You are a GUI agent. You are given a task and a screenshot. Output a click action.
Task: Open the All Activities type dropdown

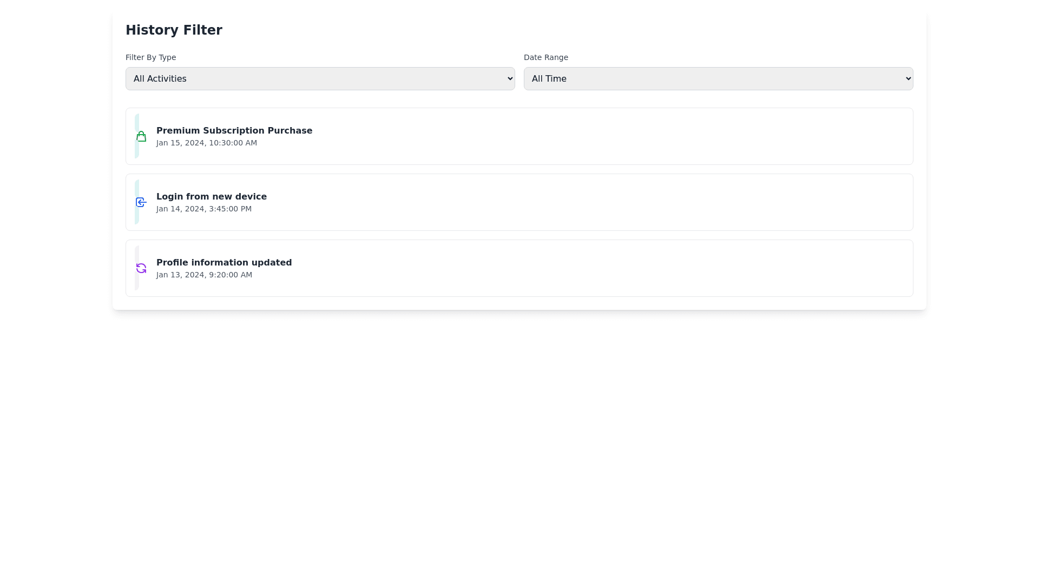pyautogui.click(x=319, y=79)
